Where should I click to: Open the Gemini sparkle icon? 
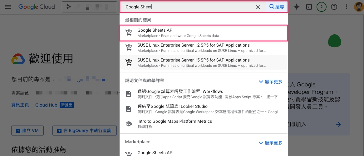297,7
